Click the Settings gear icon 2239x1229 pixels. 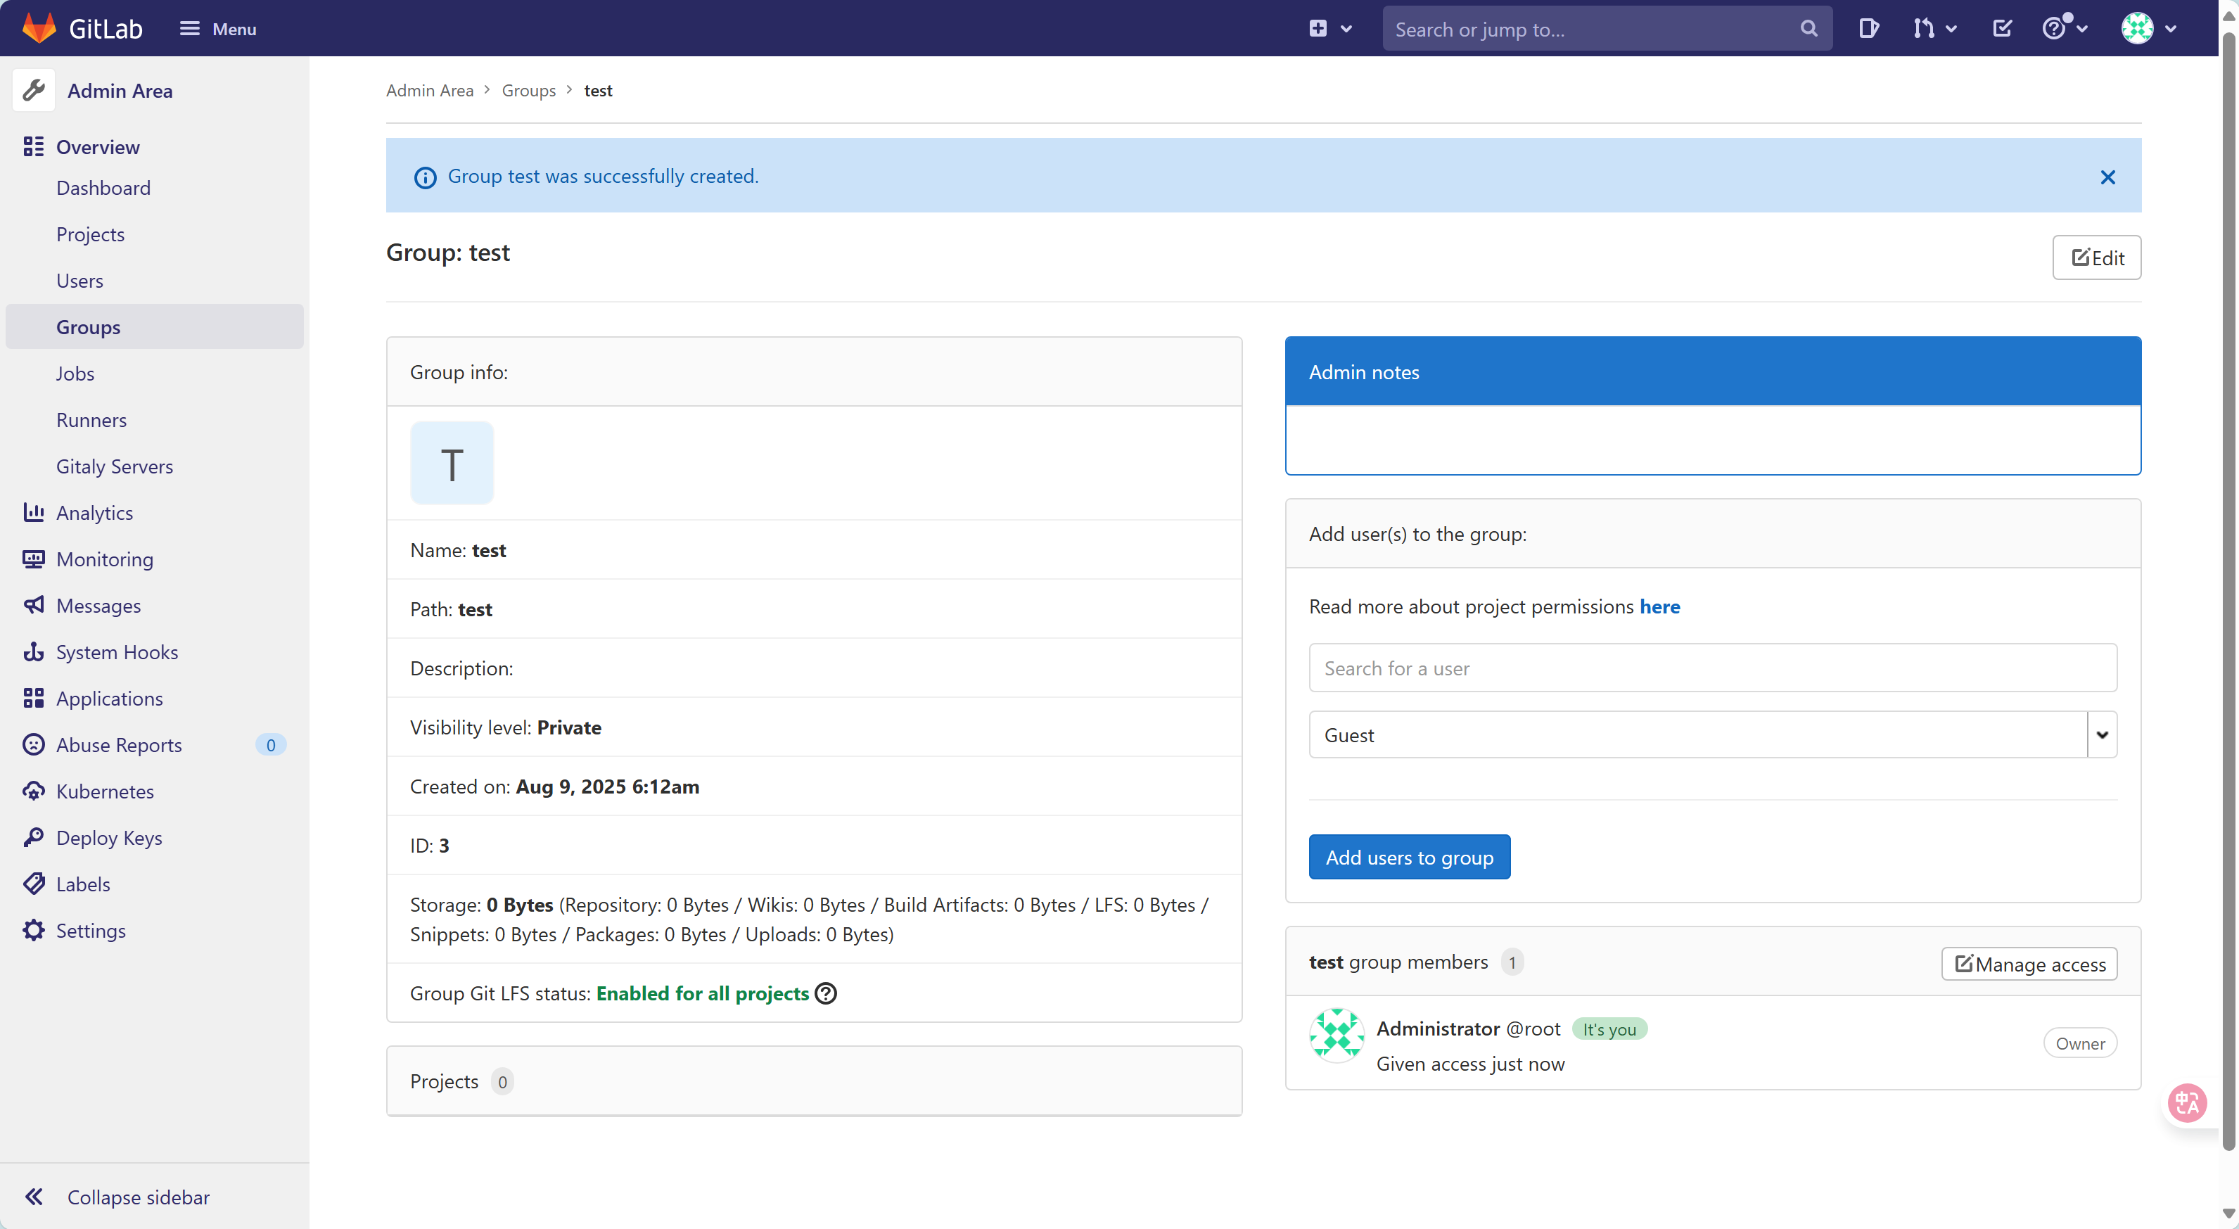point(33,931)
